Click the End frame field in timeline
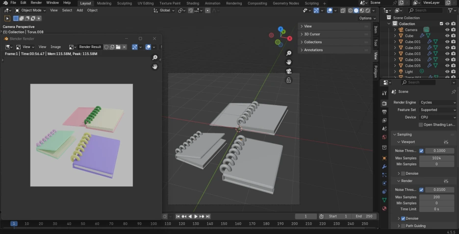459x234 pixels. coord(364,216)
